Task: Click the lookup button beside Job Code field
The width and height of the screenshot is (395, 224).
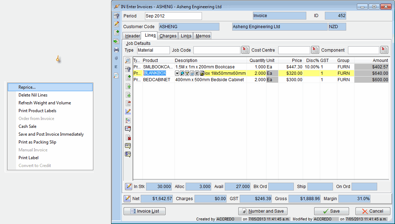Action: (x=245, y=50)
